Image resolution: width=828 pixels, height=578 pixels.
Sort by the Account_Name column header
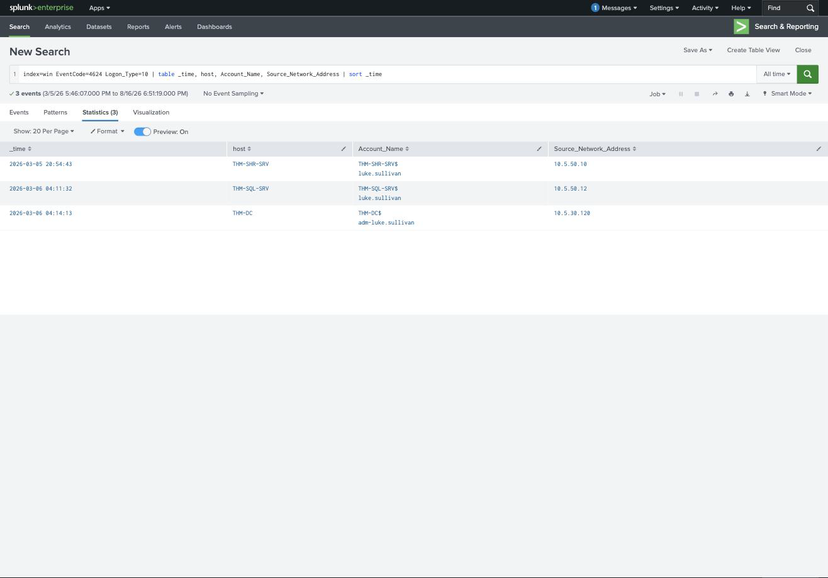pyautogui.click(x=384, y=149)
